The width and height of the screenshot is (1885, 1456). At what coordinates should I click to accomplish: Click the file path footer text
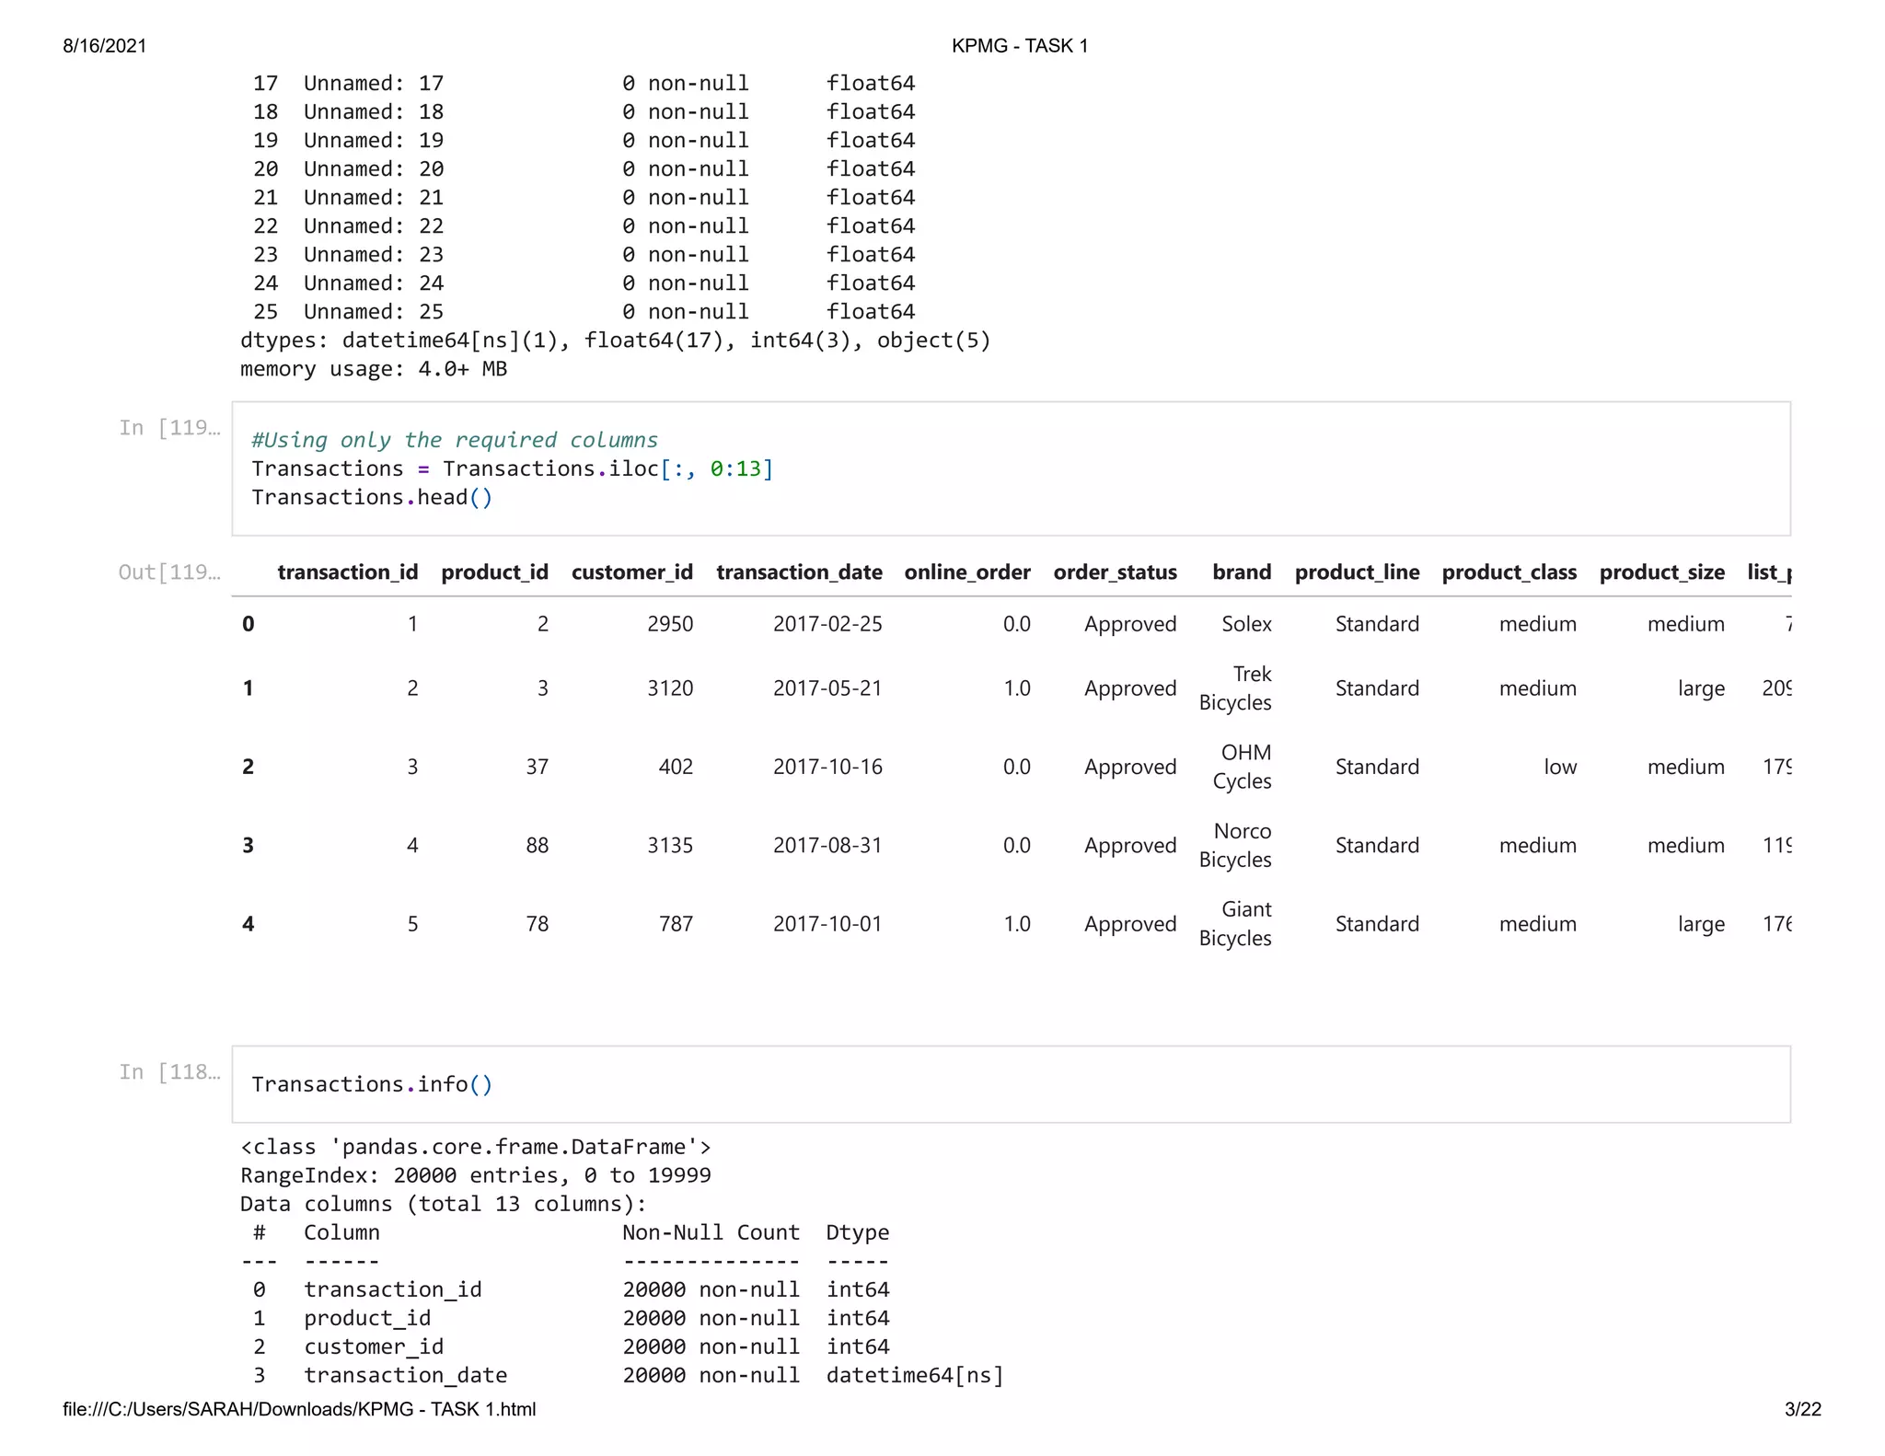[x=299, y=1409]
